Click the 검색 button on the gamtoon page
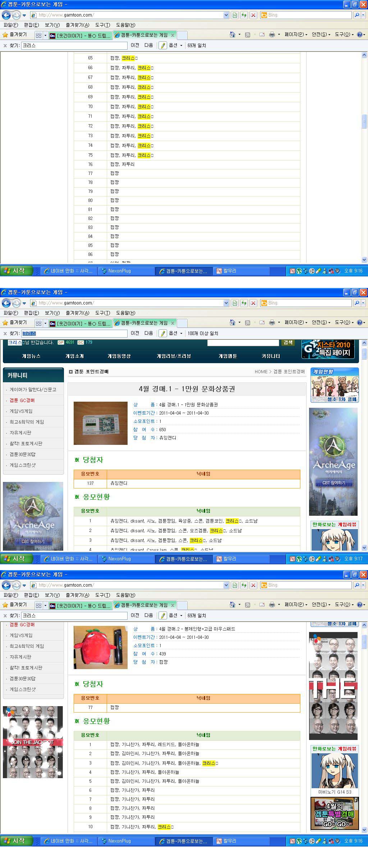The image size is (368, 853). [288, 343]
